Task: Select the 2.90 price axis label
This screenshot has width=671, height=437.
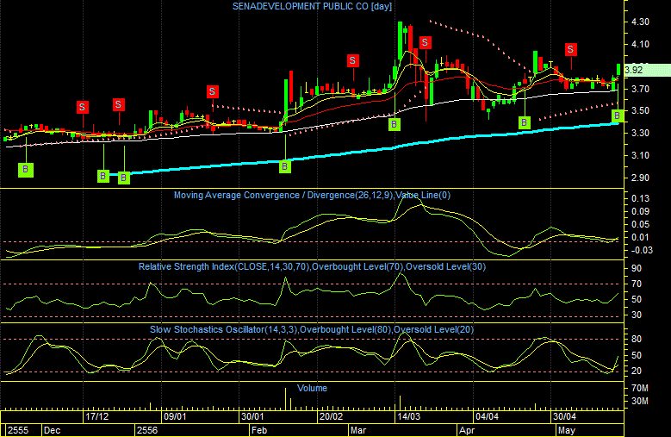Action: [640, 178]
